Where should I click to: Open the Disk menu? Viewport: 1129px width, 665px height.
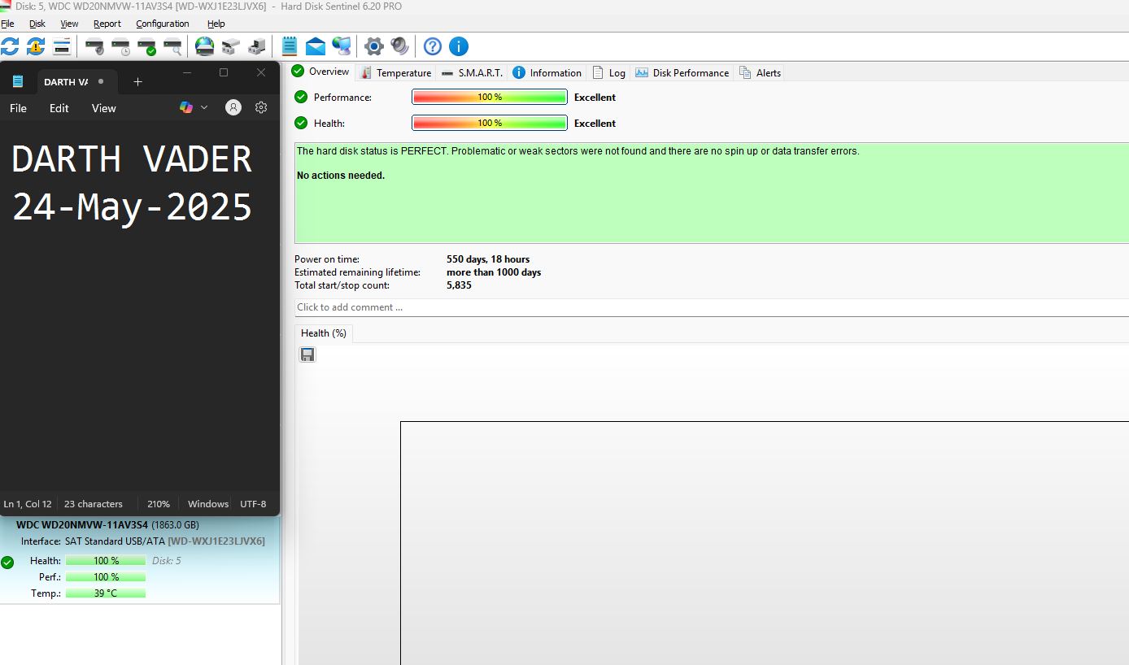[37, 24]
